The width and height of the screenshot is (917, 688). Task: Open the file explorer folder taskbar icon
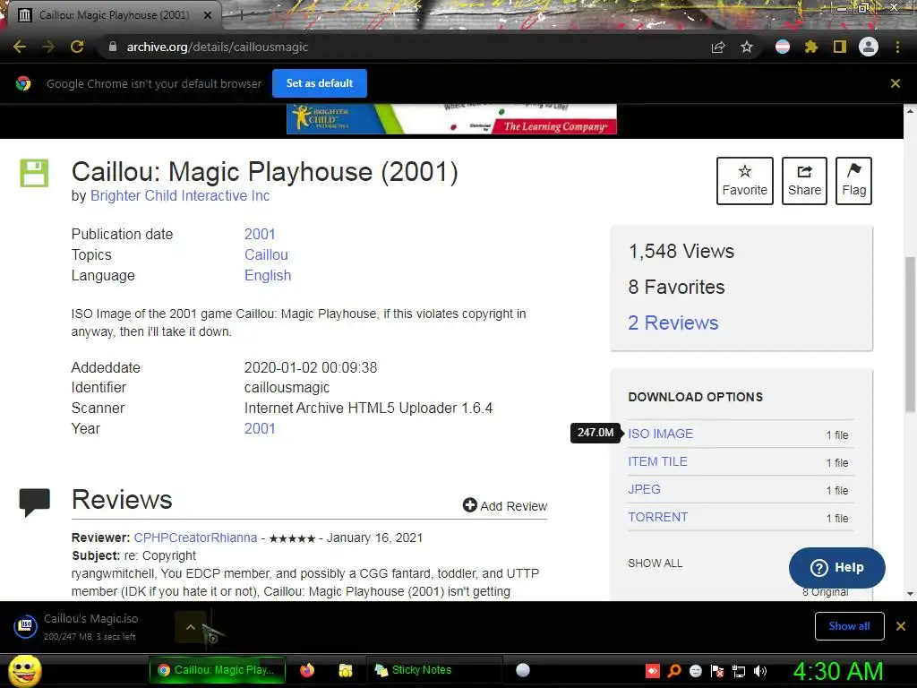[x=346, y=670]
